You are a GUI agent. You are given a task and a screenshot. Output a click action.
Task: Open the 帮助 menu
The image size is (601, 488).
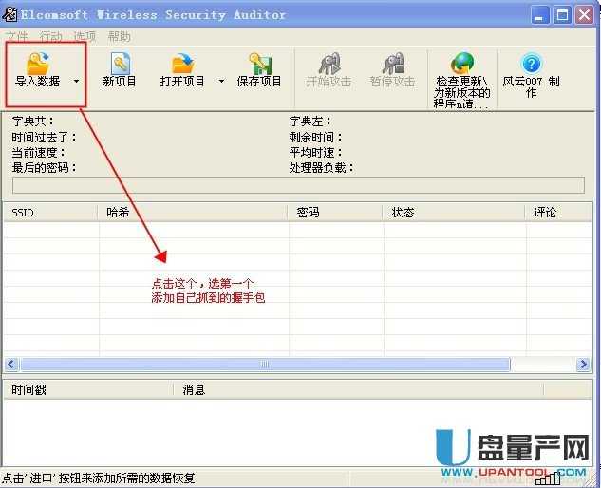tap(120, 36)
